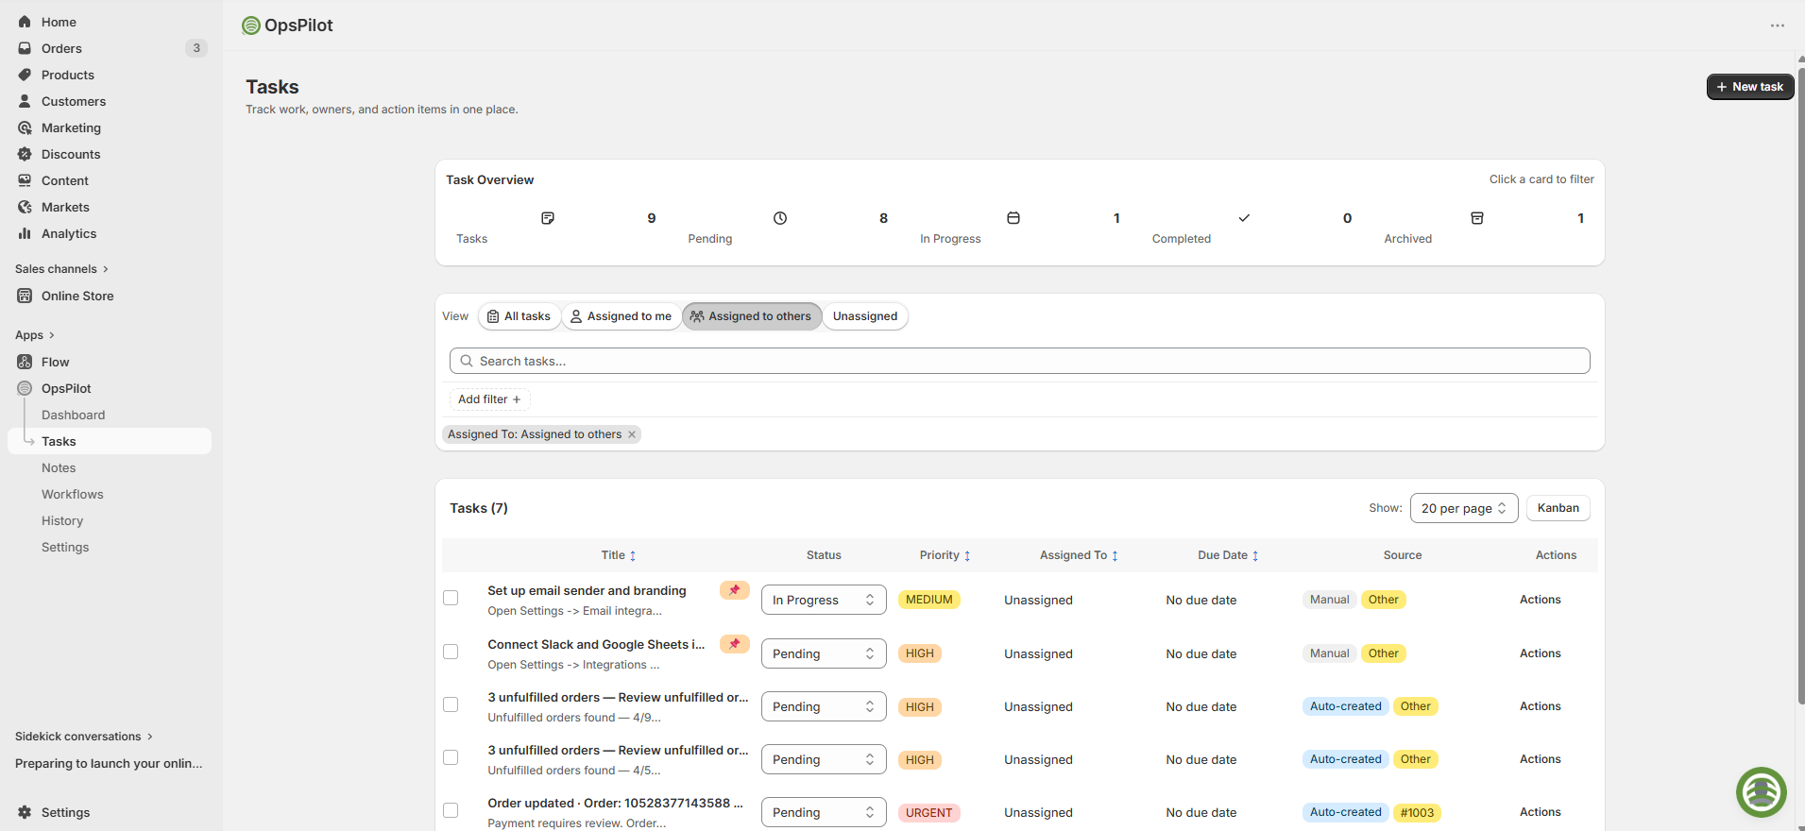Image resolution: width=1805 pixels, height=831 pixels.
Task: Open status dropdown for Connect Slack task
Action: pyautogui.click(x=824, y=653)
